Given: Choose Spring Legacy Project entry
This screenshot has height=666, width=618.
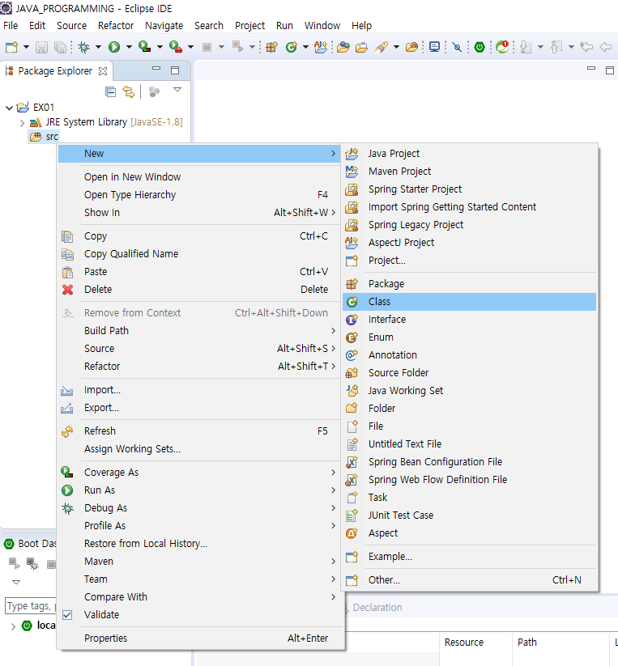Looking at the screenshot, I should [469, 225].
